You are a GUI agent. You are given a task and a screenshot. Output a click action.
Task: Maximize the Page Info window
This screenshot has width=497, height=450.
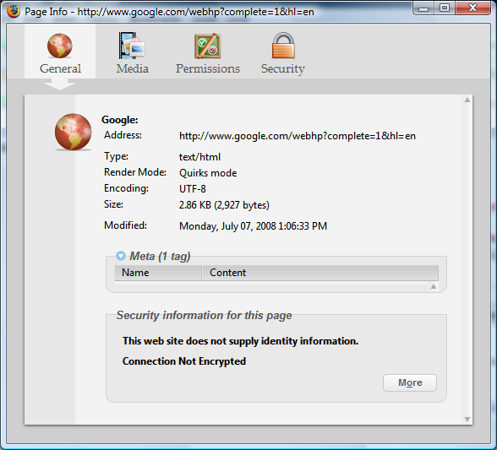(x=445, y=8)
